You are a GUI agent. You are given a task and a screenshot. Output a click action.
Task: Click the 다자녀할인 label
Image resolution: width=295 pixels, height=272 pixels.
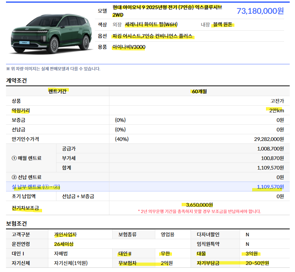(x=208, y=235)
